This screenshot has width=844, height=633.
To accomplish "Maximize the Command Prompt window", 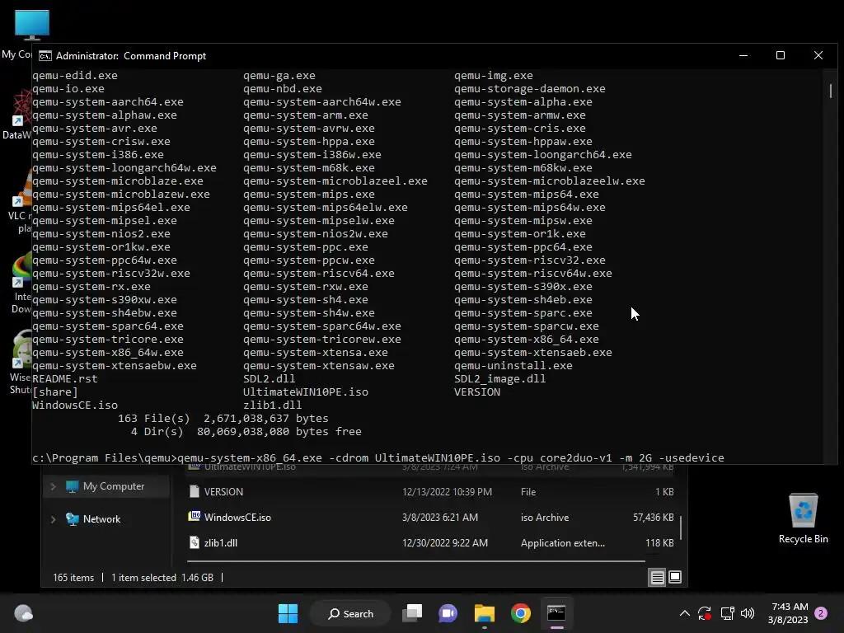I will click(x=781, y=55).
